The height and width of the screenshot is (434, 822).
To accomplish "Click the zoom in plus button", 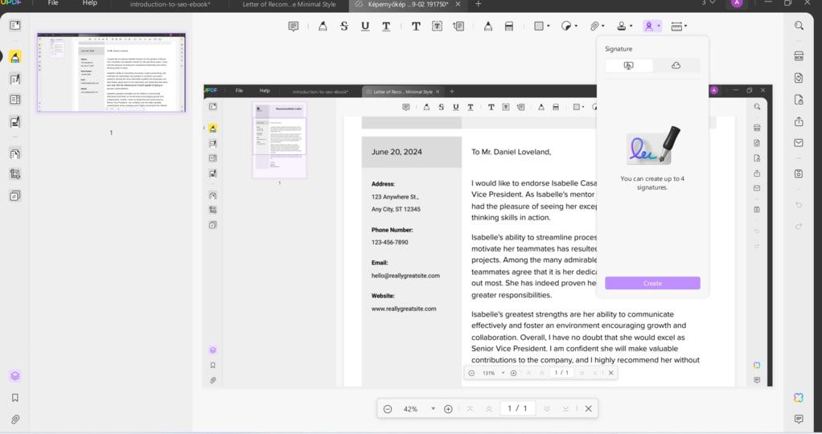I will coord(448,409).
